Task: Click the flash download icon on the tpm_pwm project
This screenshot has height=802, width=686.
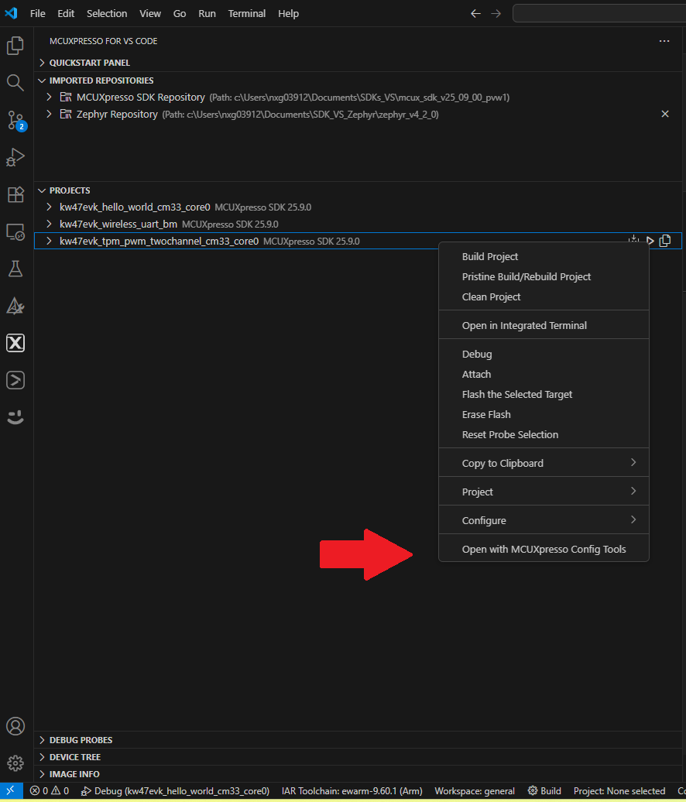Action: click(x=633, y=240)
